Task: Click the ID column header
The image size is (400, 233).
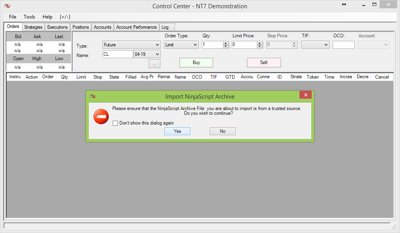Action: pos(279,77)
